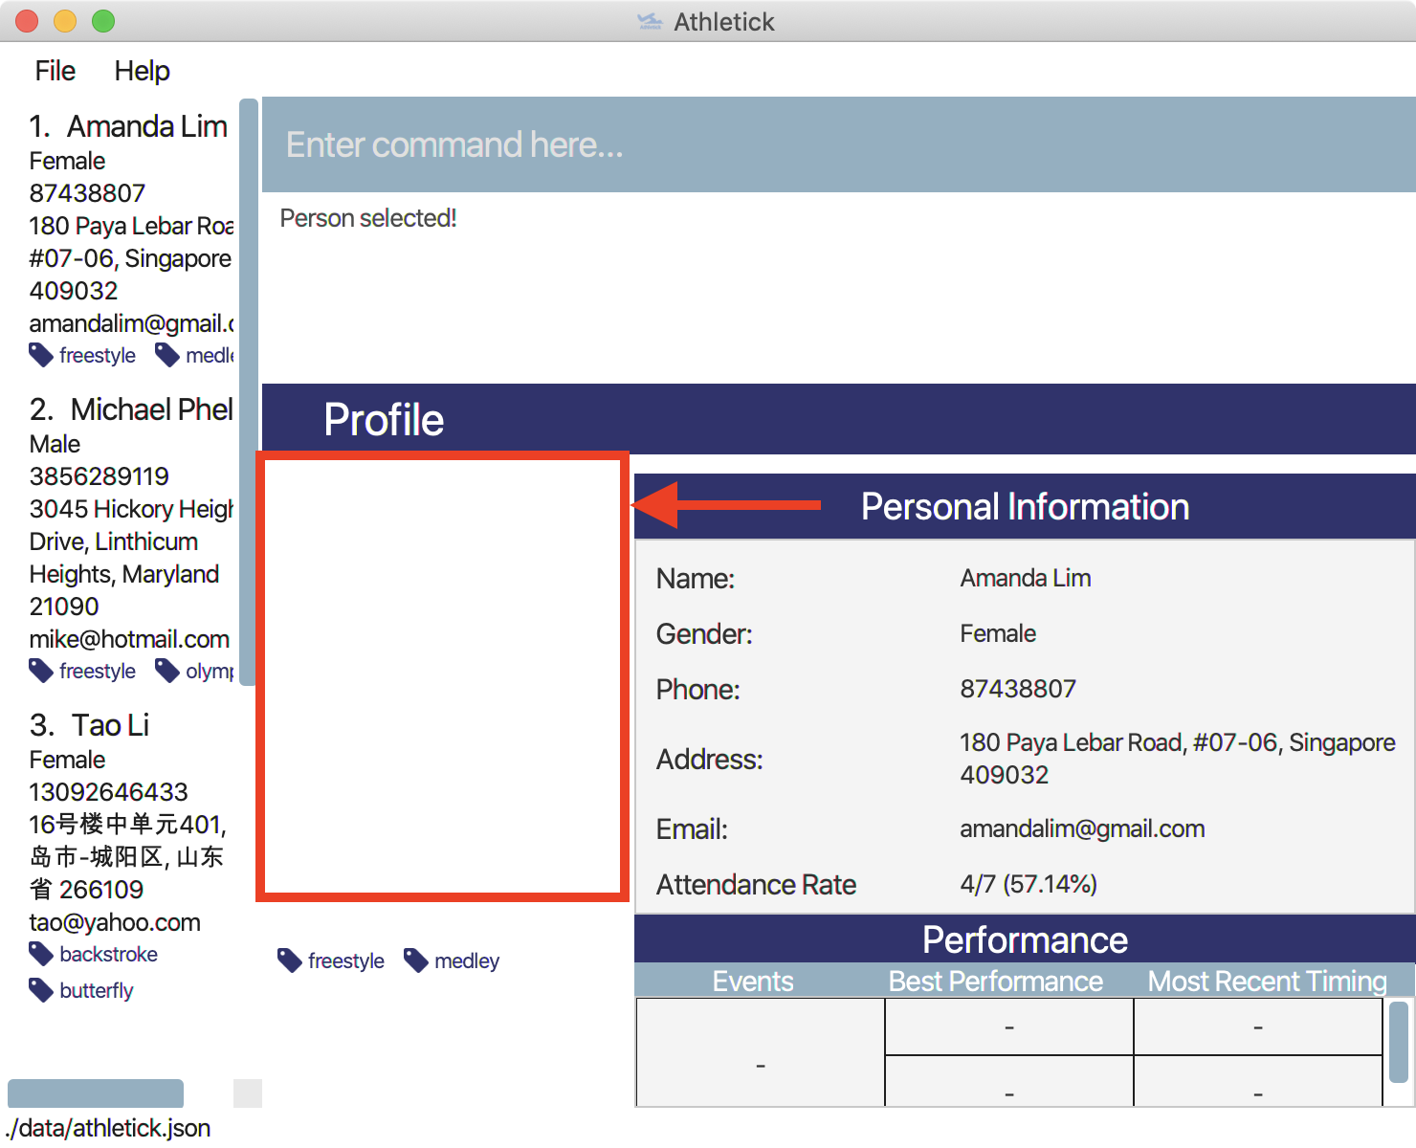Image resolution: width=1416 pixels, height=1148 pixels.
Task: Click the Best Performance column header
Action: [x=996, y=982]
